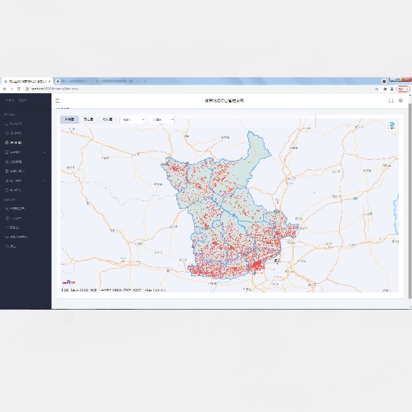
Task: Open the settings gear icon in page header
Action: point(401,100)
